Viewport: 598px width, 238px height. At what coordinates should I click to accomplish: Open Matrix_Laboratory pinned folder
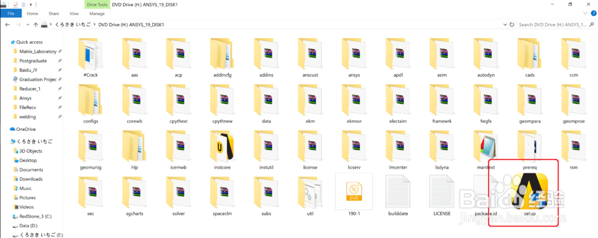tap(38, 51)
